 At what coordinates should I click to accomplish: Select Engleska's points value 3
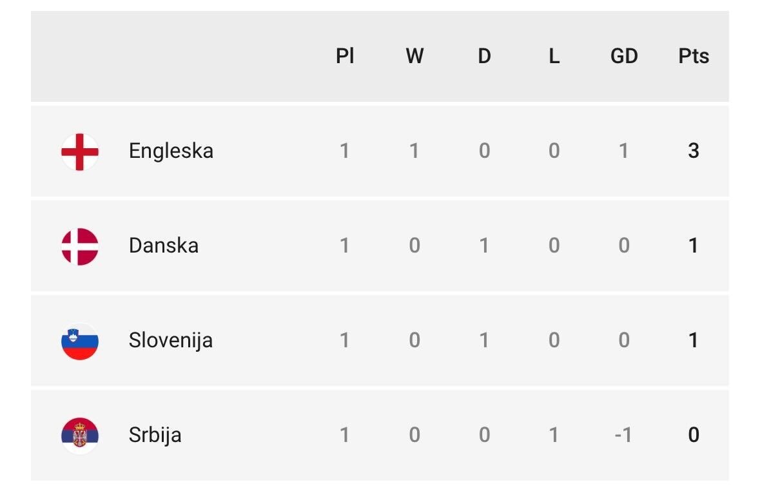coord(694,151)
